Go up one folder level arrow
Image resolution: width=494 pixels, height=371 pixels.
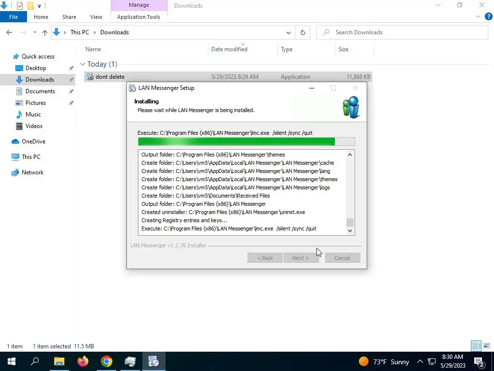click(45, 32)
